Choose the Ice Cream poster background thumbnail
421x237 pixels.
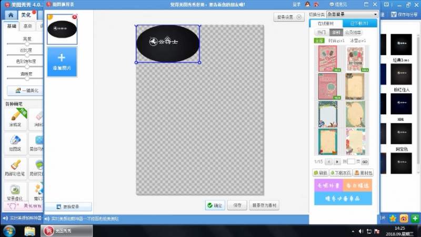pyautogui.click(x=355, y=58)
